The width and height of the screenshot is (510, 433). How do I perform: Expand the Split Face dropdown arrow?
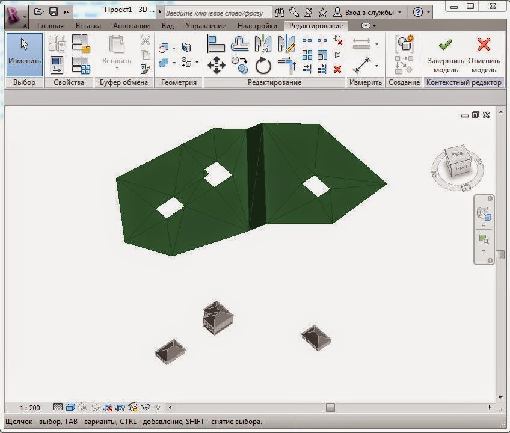[197, 62]
